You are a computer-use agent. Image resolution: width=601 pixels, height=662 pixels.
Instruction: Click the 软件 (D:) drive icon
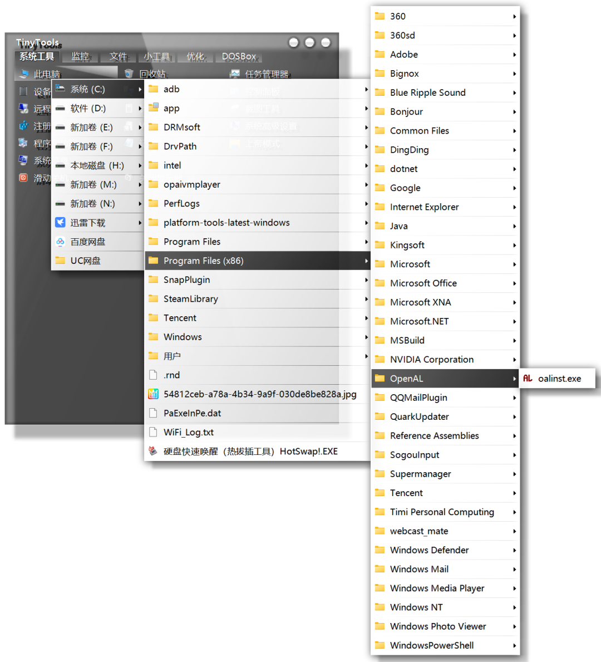(60, 109)
